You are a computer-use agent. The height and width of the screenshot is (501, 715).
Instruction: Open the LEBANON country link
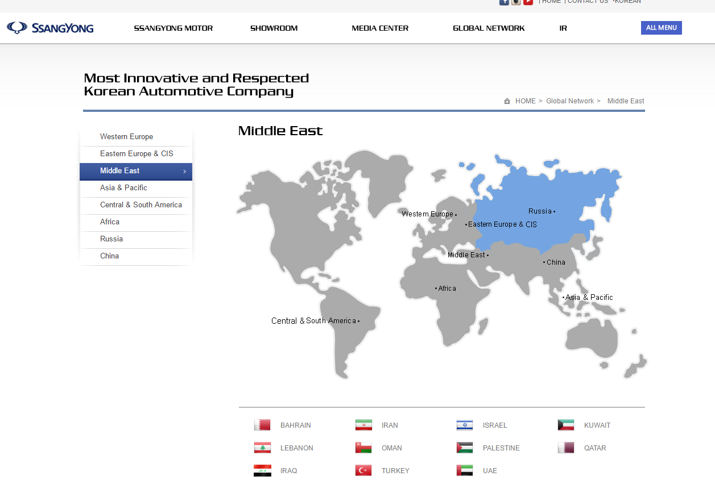[x=297, y=448]
